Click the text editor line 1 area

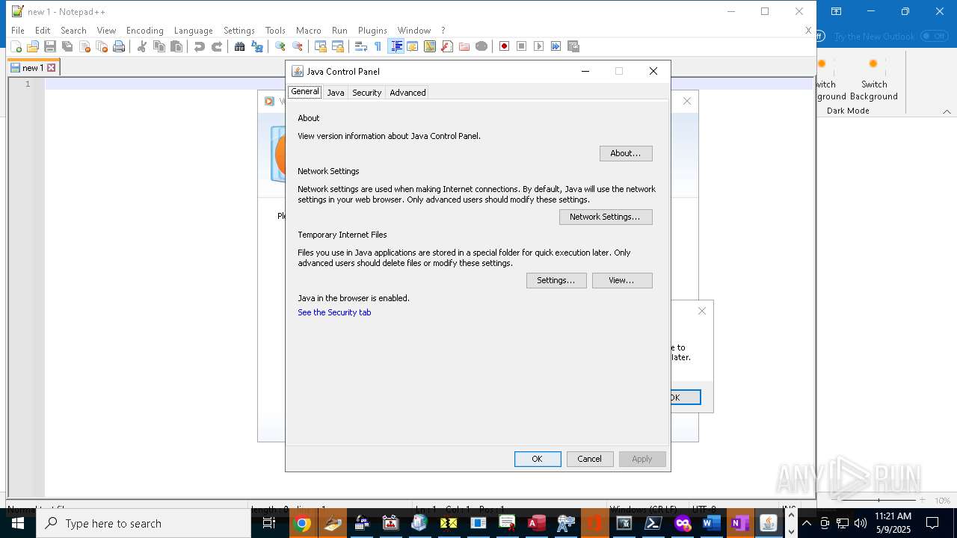click(428, 84)
